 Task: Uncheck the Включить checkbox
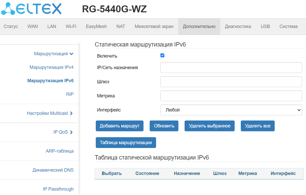point(162,55)
